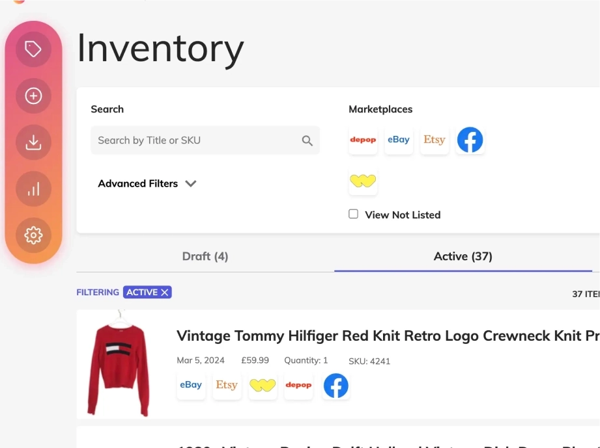The width and height of the screenshot is (600, 448).
Task: Expand Advanced Filters
Action: pyautogui.click(x=147, y=184)
